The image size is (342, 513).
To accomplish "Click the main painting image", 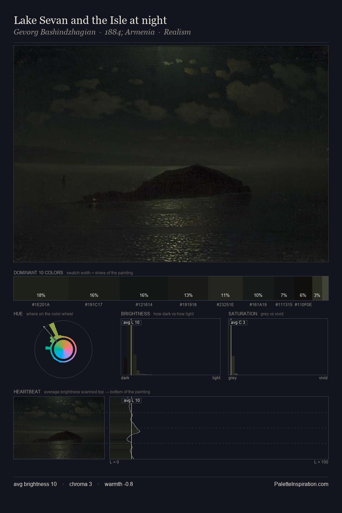I will (171, 154).
